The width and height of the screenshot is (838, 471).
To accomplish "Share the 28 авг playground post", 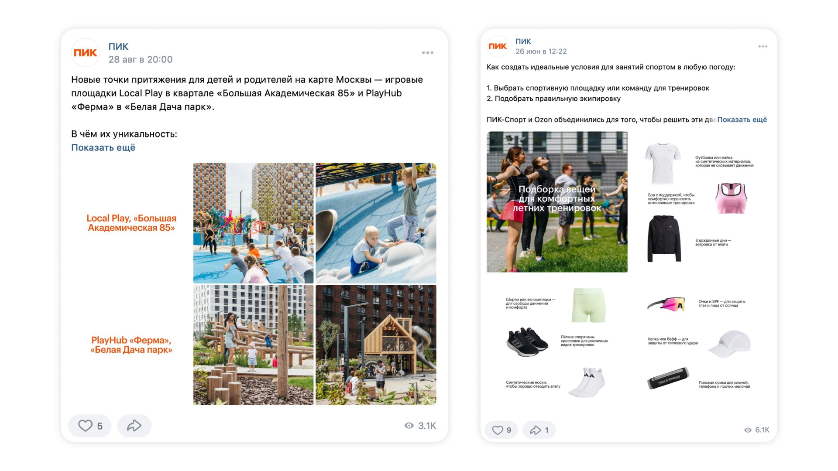I will pos(134,426).
